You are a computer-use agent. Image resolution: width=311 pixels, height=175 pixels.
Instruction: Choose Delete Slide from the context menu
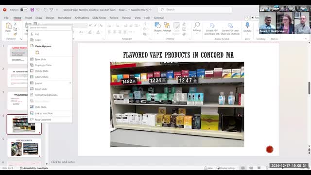(50, 71)
